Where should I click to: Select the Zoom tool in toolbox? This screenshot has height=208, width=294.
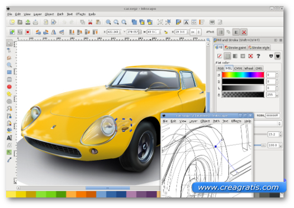click(9, 65)
